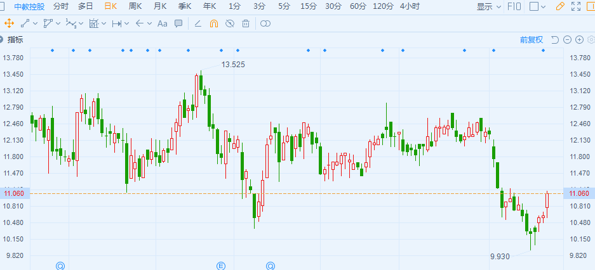Viewport: 595px width, 270px height.
Task: Switch to the 多日 tab
Action: point(86,6)
